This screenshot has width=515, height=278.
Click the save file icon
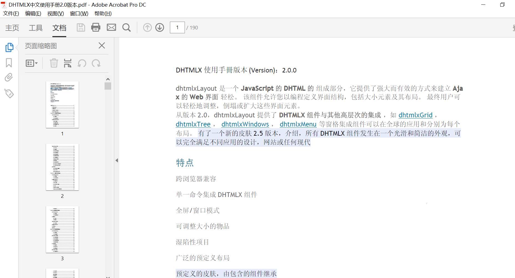tap(81, 27)
